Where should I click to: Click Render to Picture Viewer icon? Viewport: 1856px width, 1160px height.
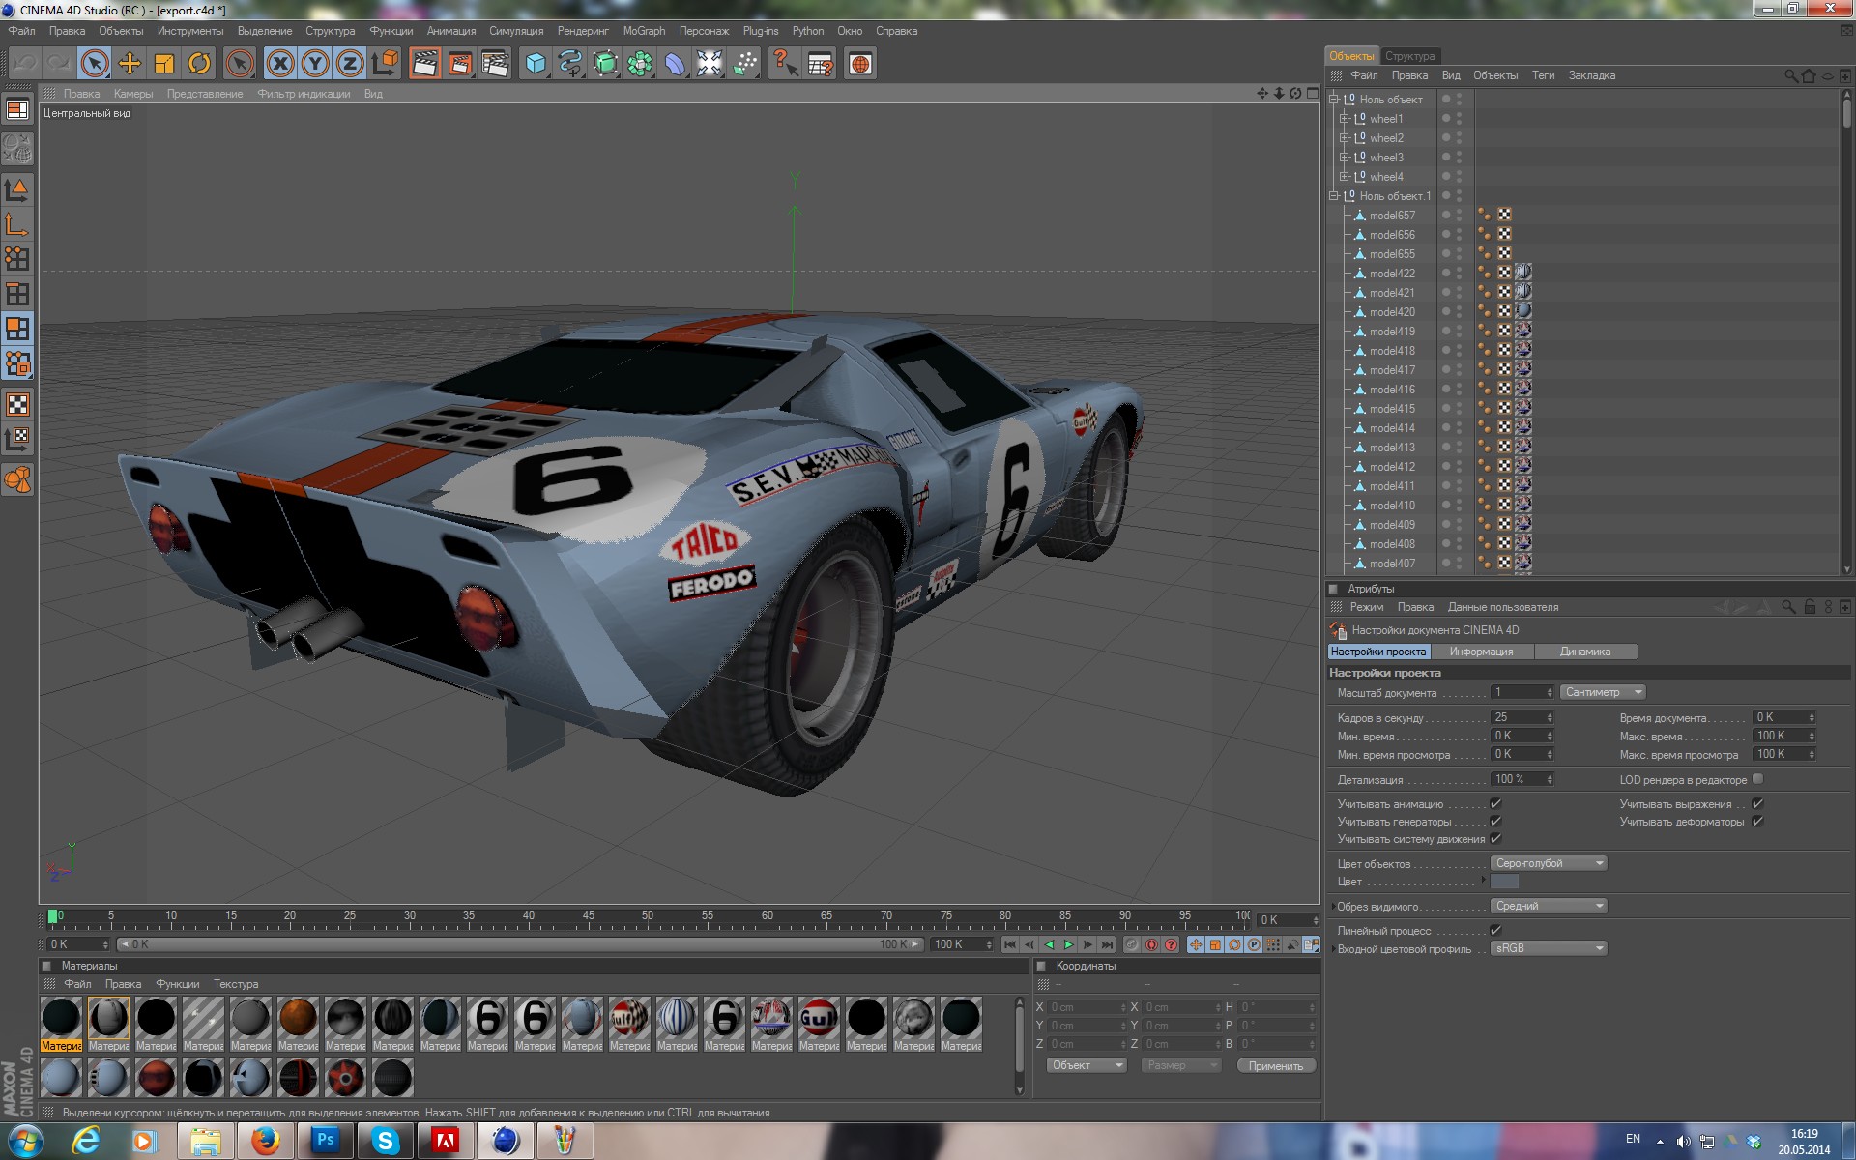[459, 64]
